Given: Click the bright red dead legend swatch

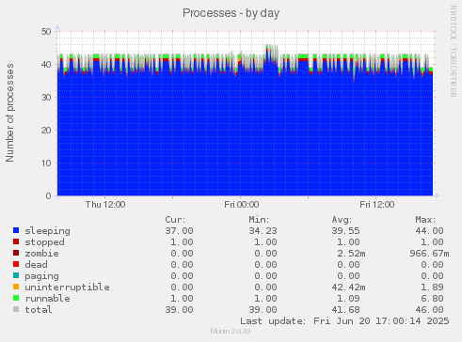Looking at the screenshot, I should [x=16, y=264].
